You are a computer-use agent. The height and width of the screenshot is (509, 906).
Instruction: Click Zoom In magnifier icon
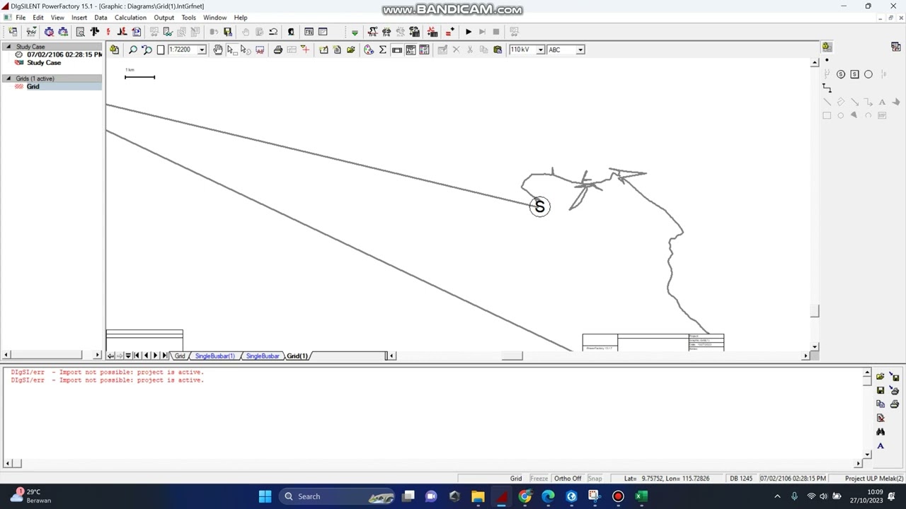tap(133, 49)
